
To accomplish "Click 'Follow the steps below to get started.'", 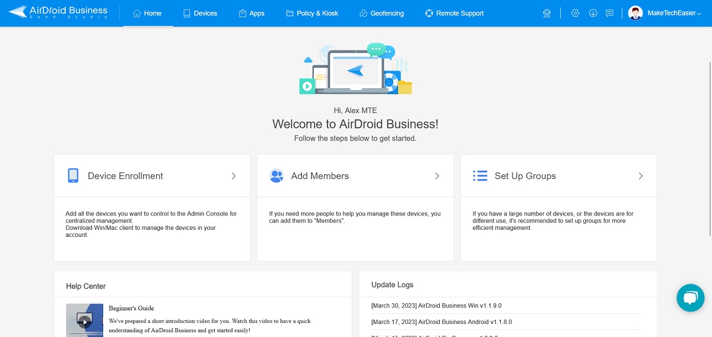I will 355,139.
